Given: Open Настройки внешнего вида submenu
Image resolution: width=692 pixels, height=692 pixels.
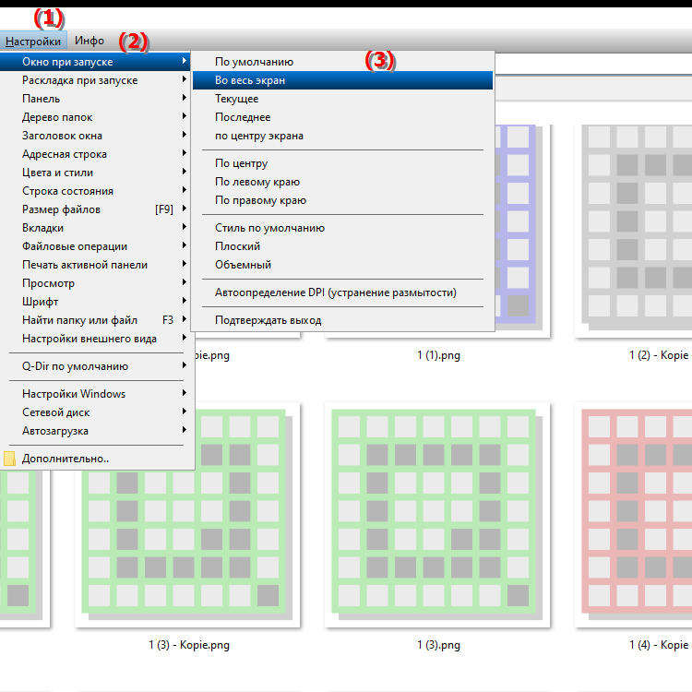Looking at the screenshot, I should click(x=95, y=339).
